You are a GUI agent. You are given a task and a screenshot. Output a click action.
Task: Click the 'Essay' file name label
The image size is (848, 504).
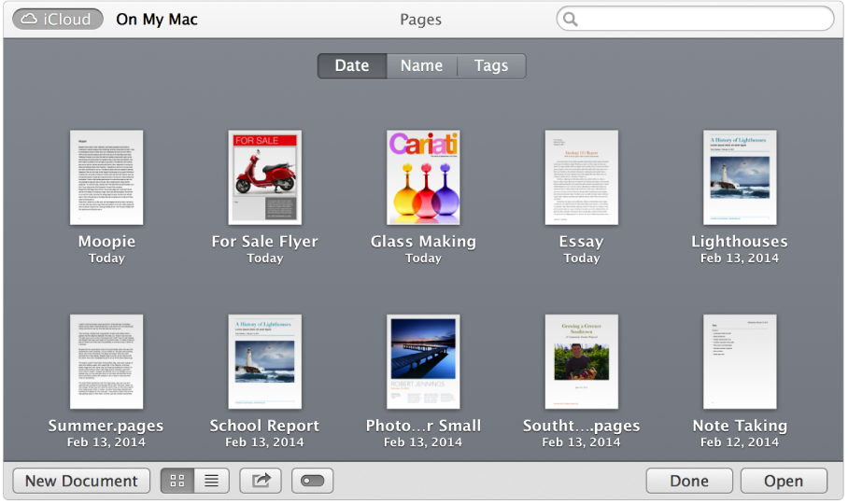pos(582,242)
